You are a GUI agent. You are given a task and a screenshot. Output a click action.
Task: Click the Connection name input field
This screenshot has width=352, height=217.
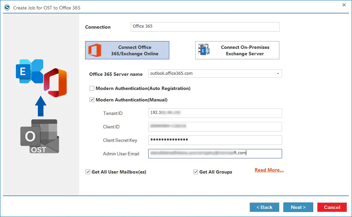(205, 27)
